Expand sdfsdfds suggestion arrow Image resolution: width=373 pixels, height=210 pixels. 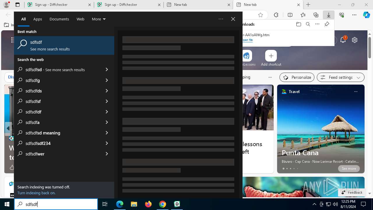[107, 91]
